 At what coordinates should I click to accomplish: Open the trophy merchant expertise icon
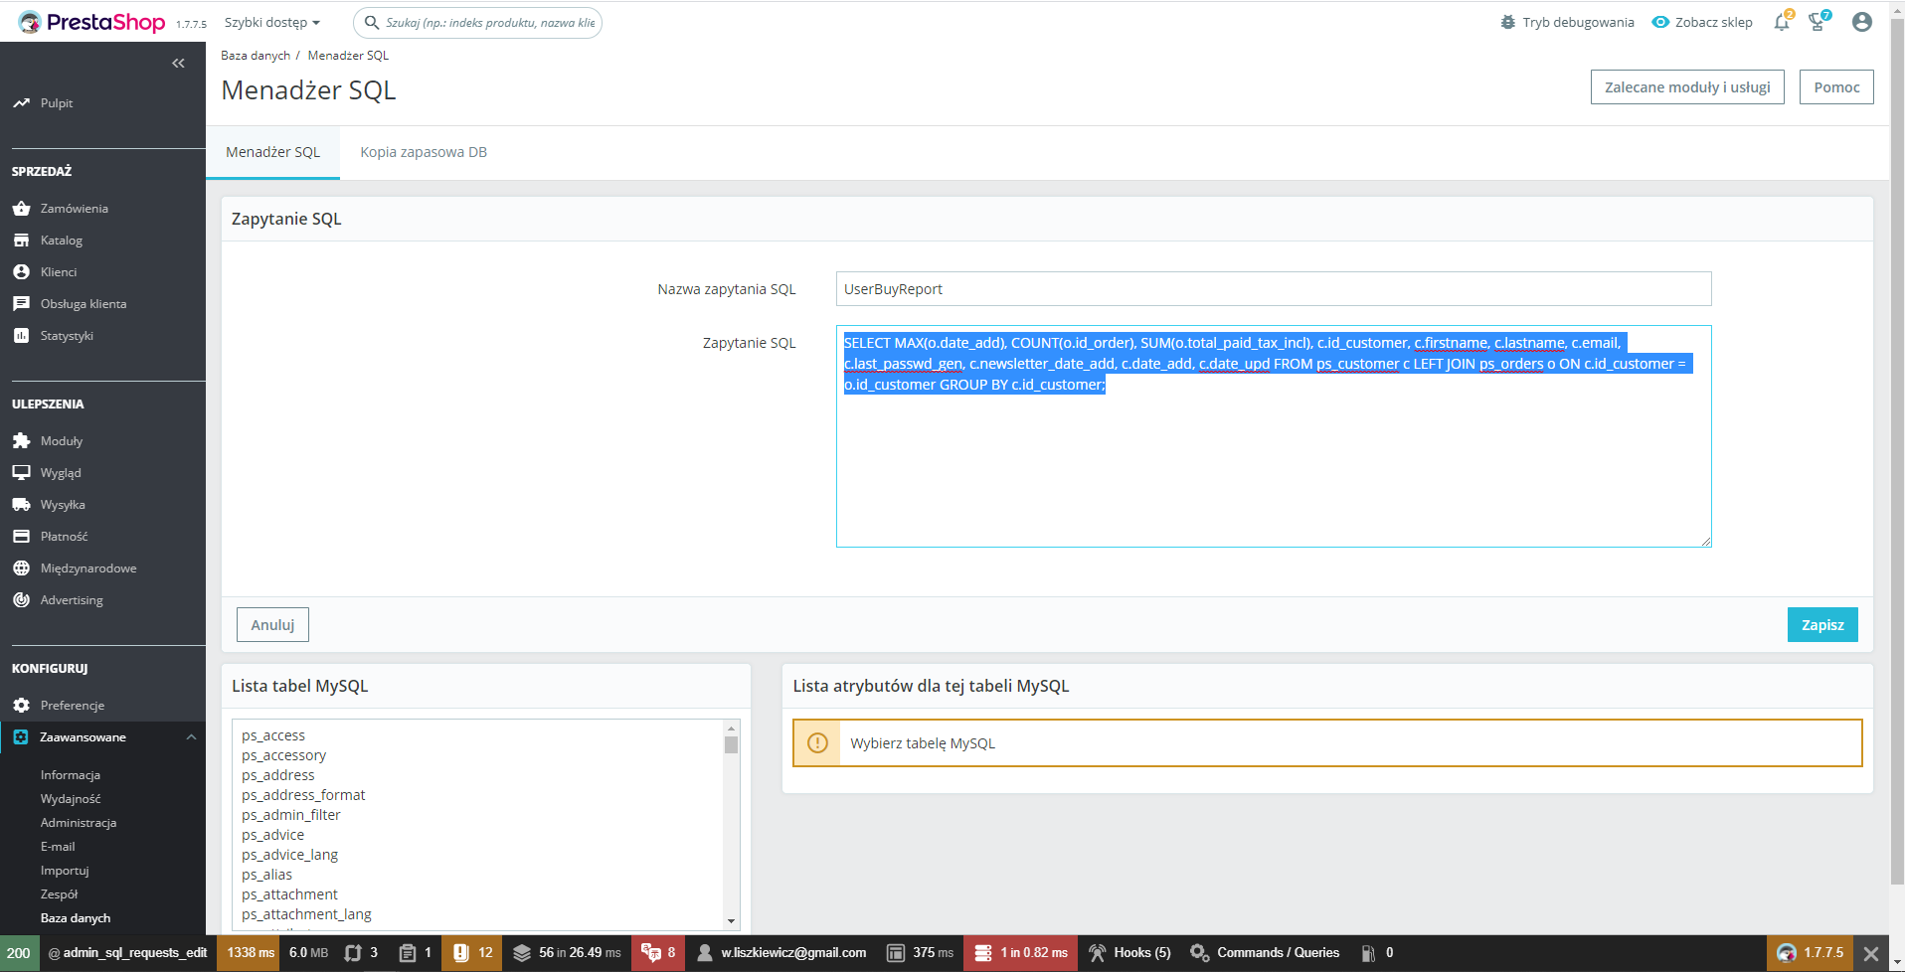(x=1818, y=22)
